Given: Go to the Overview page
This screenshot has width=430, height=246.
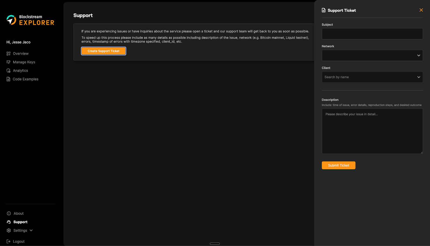Looking at the screenshot, I should [21, 54].
